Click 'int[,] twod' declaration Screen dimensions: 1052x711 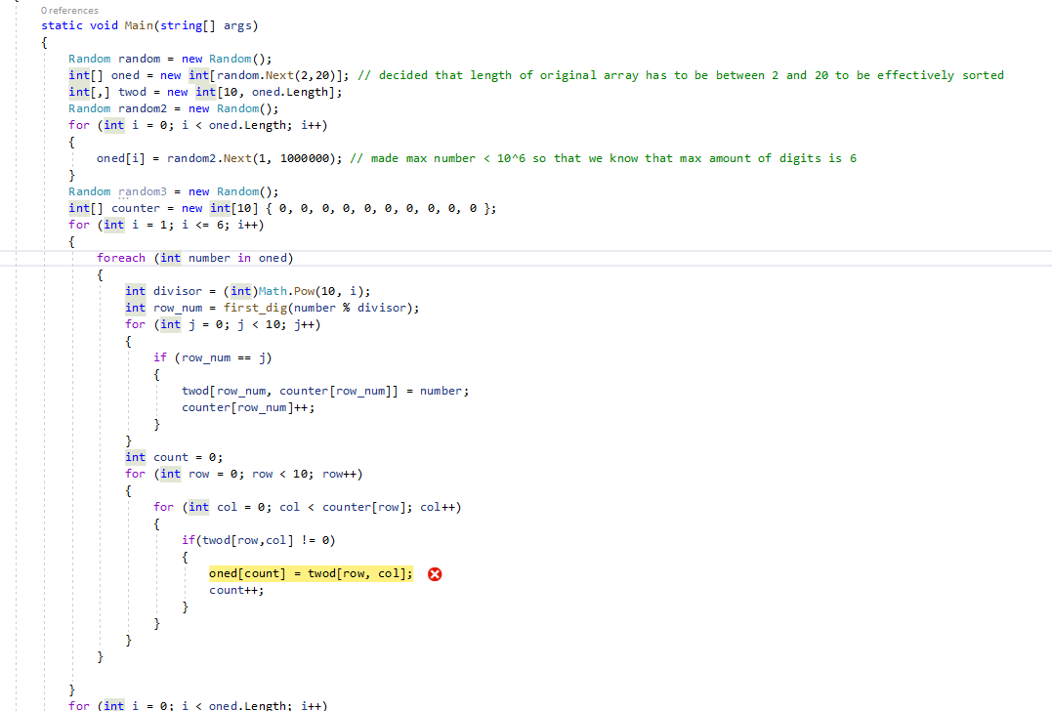point(107,92)
